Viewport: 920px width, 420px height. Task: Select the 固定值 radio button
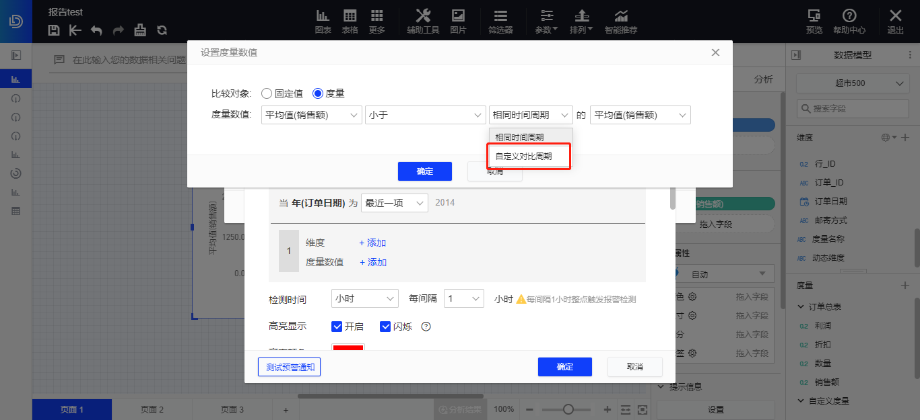pos(267,93)
